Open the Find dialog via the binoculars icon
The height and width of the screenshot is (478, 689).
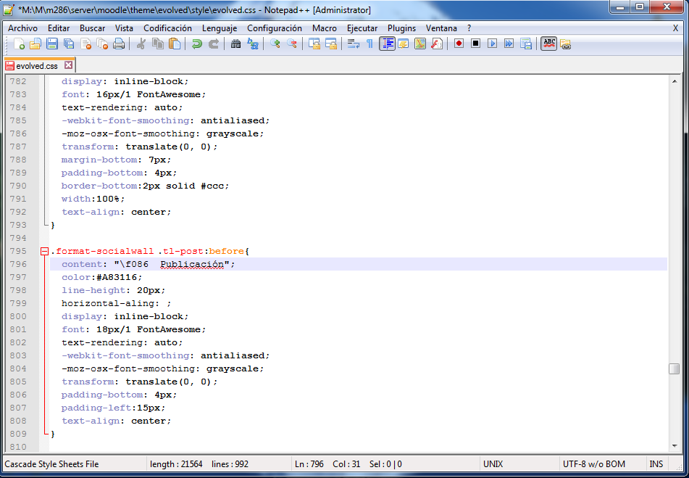[x=235, y=44]
